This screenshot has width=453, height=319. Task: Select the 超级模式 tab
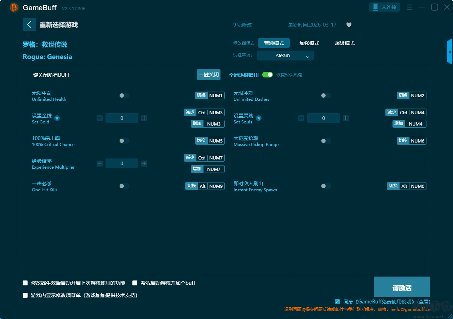tap(344, 43)
